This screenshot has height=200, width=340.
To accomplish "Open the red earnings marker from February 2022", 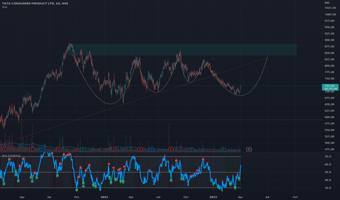I will [x=113, y=149].
